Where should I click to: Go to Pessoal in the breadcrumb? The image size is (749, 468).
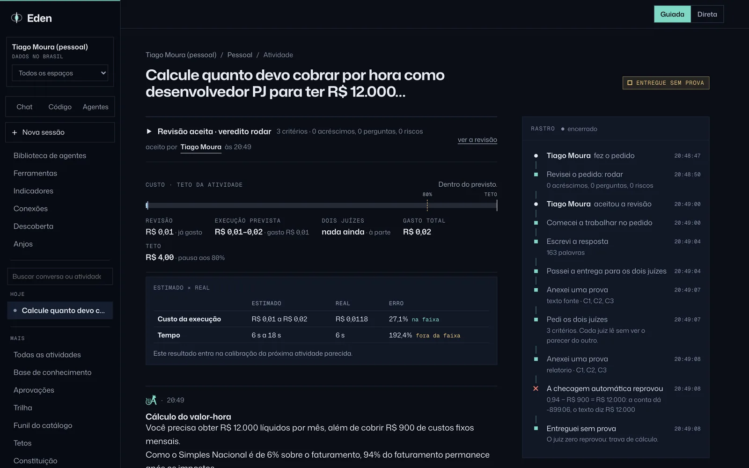coord(240,55)
